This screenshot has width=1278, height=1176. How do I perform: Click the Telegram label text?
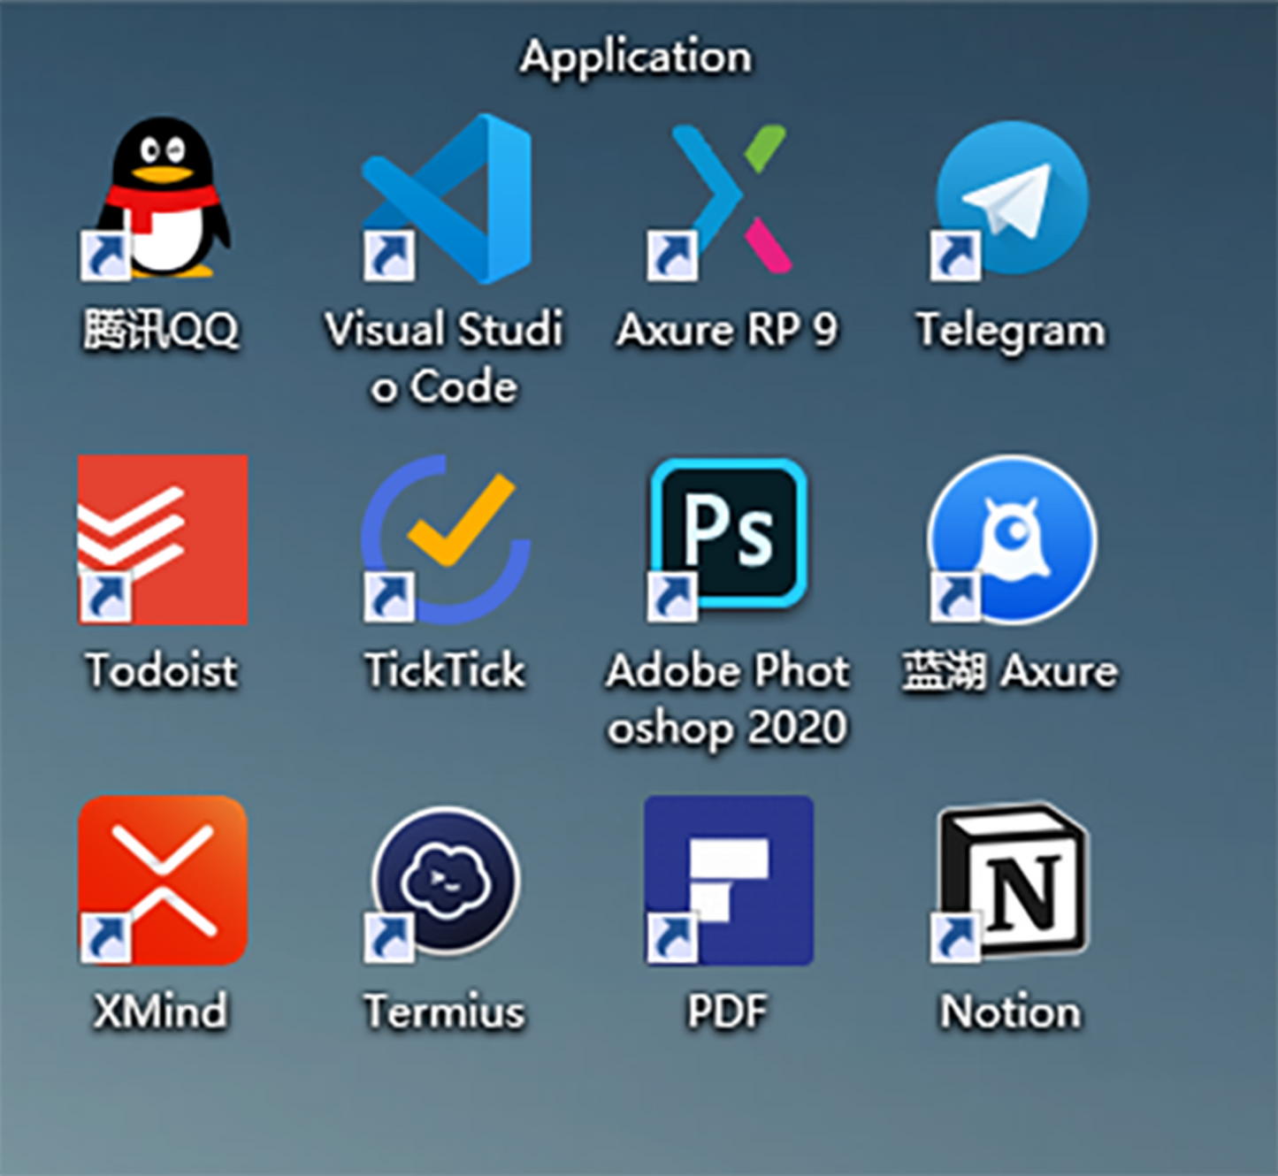coord(1010,330)
